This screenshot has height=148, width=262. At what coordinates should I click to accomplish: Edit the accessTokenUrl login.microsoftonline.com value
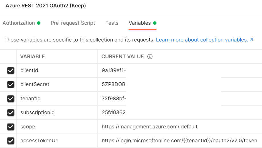tap(180, 141)
